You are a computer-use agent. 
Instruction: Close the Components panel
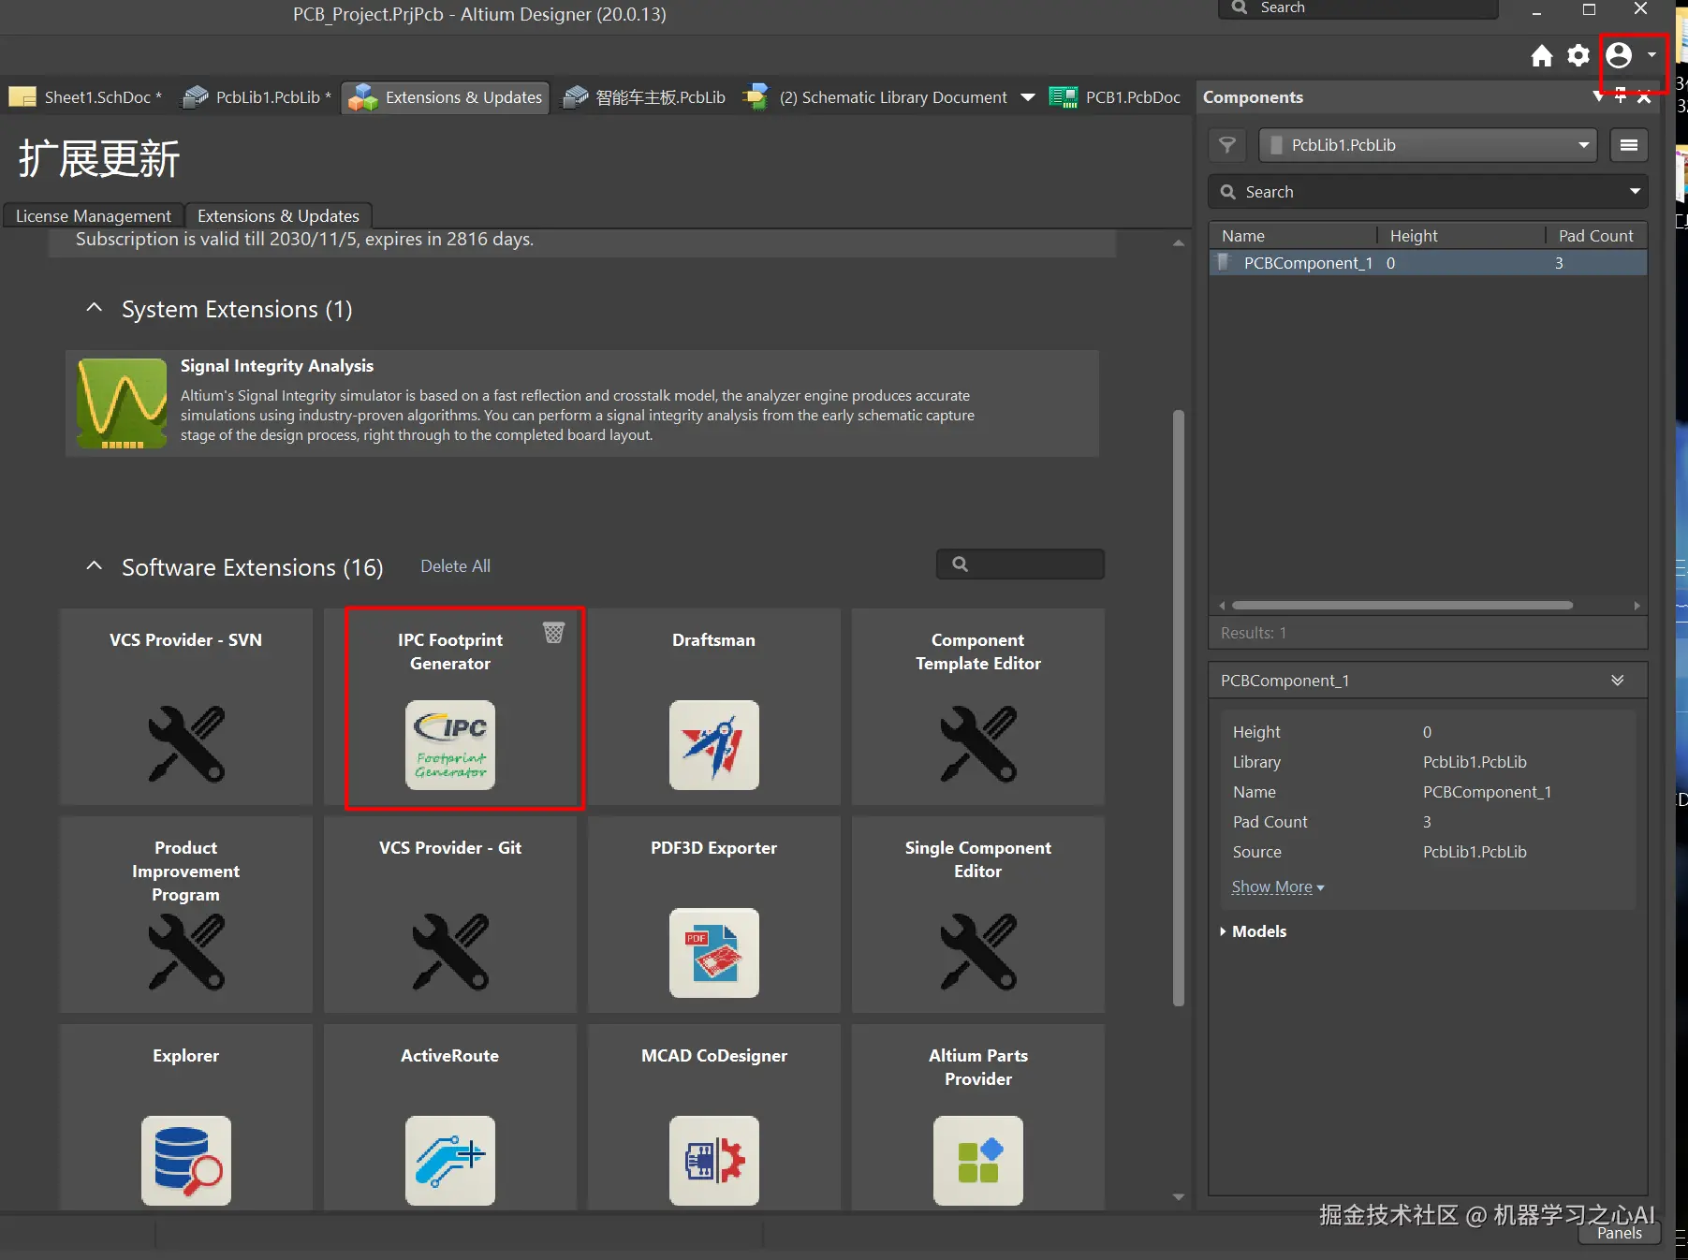[1644, 96]
